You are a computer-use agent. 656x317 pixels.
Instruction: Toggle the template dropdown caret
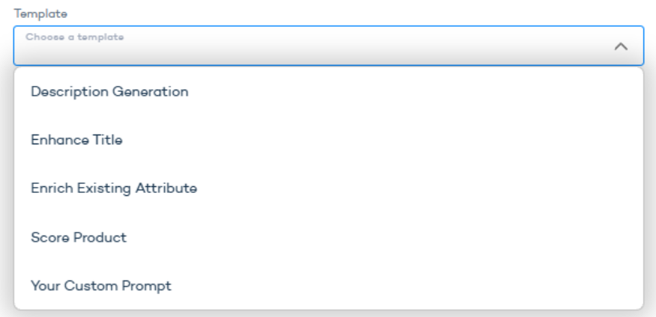[x=621, y=46]
